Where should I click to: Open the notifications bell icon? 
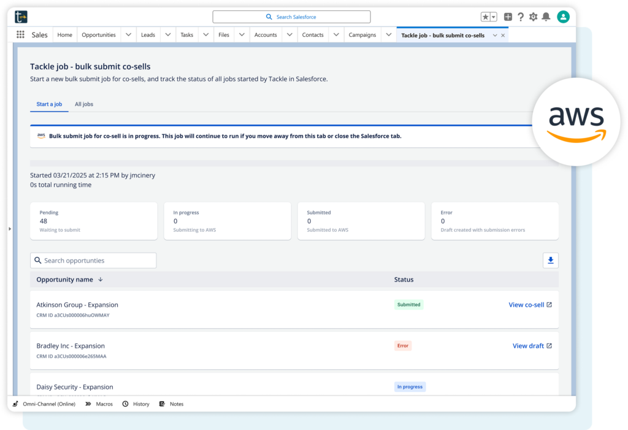pyautogui.click(x=546, y=17)
